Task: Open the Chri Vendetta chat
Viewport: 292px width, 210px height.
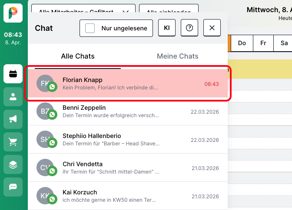Action: [x=128, y=167]
